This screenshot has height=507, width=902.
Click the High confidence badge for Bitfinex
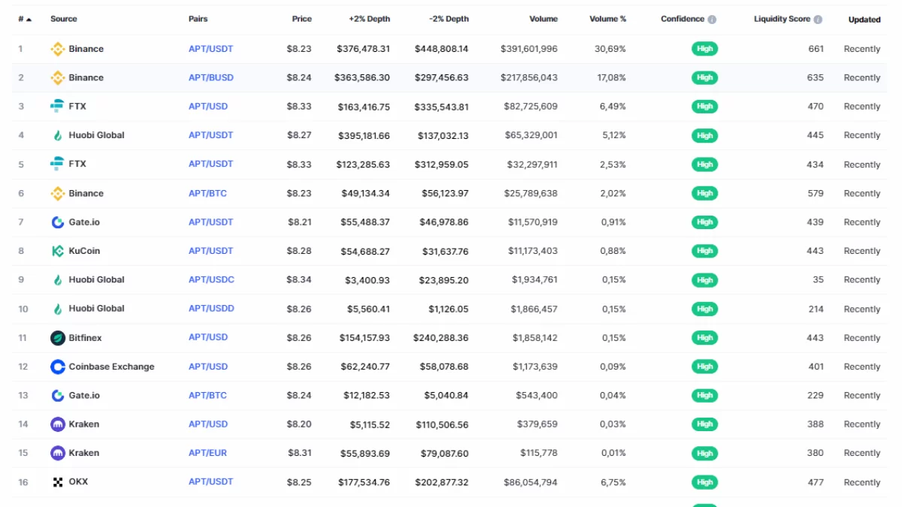pyautogui.click(x=704, y=338)
